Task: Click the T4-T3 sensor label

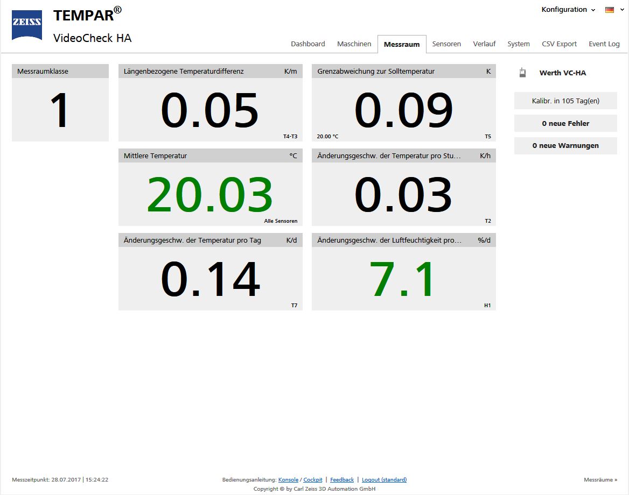Action: point(290,136)
